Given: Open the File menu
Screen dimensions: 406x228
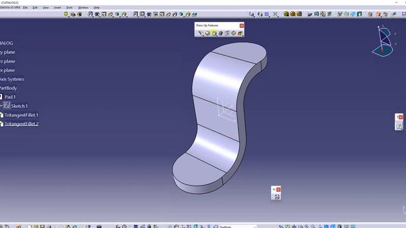Looking at the screenshot, I should (25, 8).
